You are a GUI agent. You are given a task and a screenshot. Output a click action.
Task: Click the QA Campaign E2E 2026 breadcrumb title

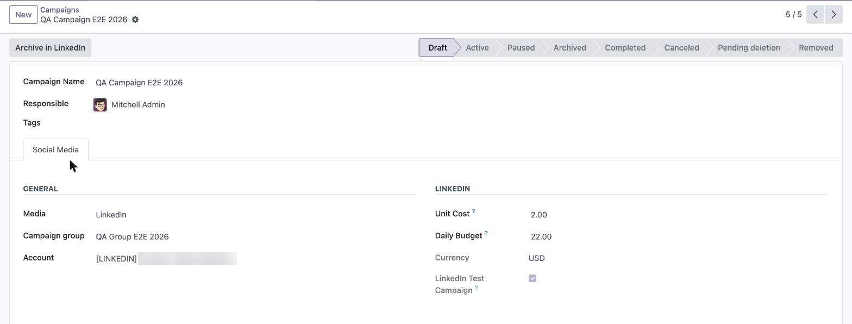(x=84, y=20)
